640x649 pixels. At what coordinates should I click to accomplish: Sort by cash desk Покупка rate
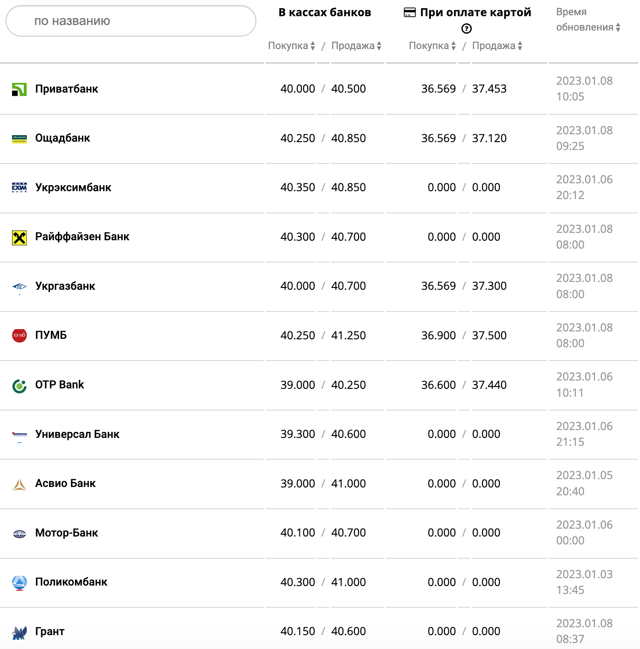click(x=292, y=46)
